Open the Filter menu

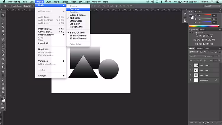pos(73,2)
